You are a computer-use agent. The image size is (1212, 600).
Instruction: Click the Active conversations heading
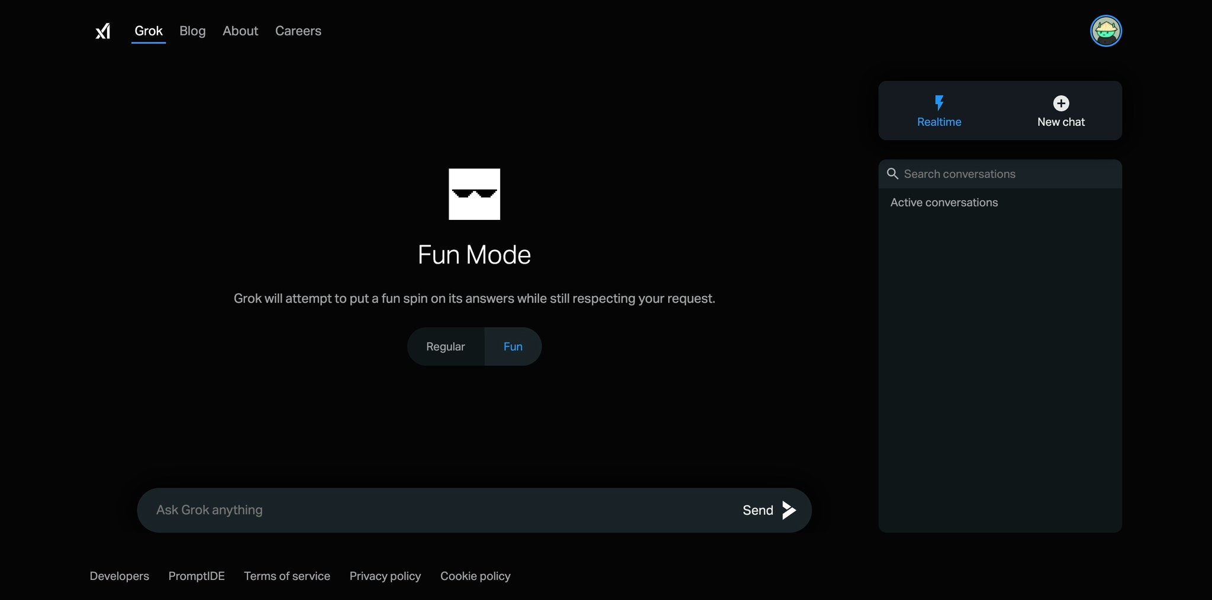(x=944, y=202)
